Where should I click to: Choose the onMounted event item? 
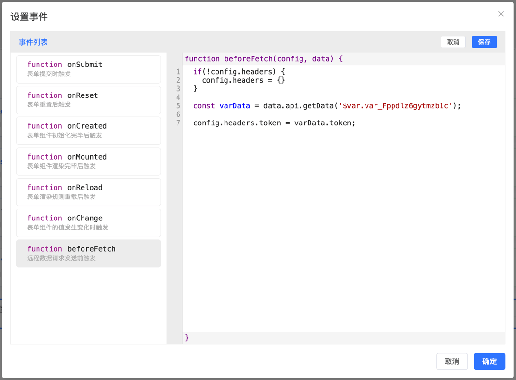[x=88, y=161]
